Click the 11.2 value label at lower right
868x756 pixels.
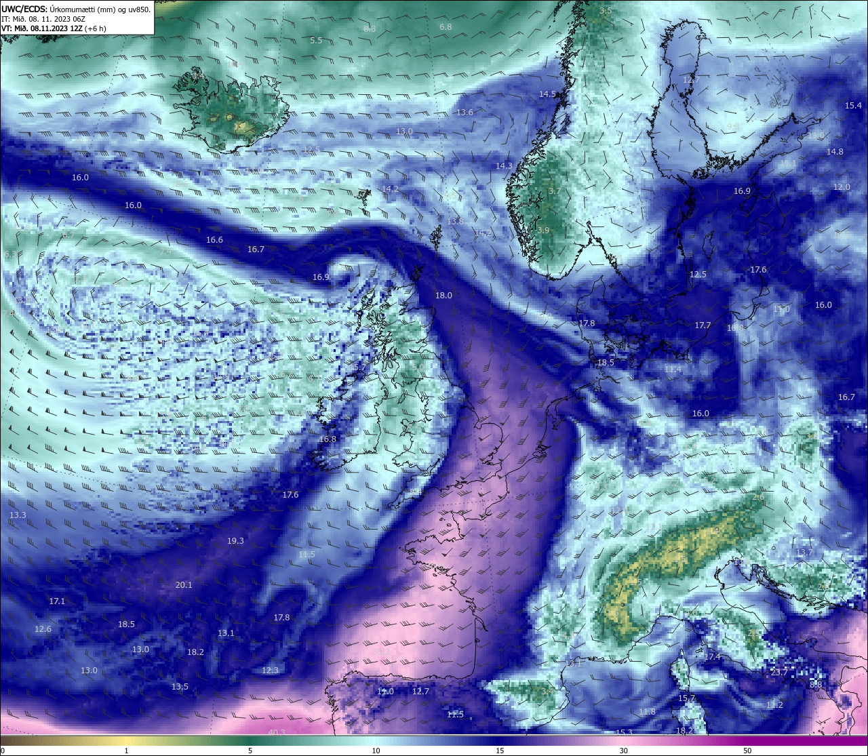pos(774,705)
